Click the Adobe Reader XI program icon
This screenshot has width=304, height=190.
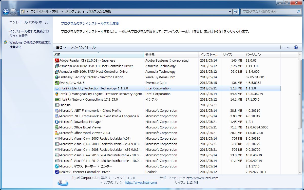(57, 61)
